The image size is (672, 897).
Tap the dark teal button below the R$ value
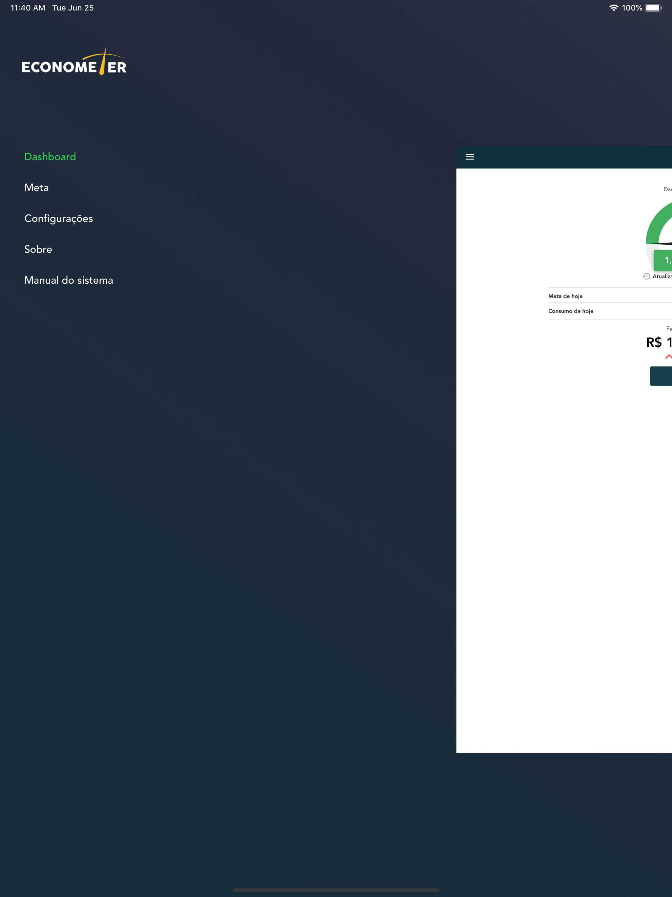[661, 376]
